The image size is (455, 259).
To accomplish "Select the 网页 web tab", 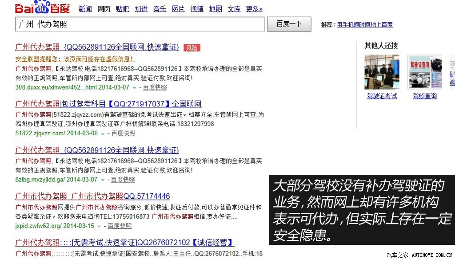I will (104, 9).
